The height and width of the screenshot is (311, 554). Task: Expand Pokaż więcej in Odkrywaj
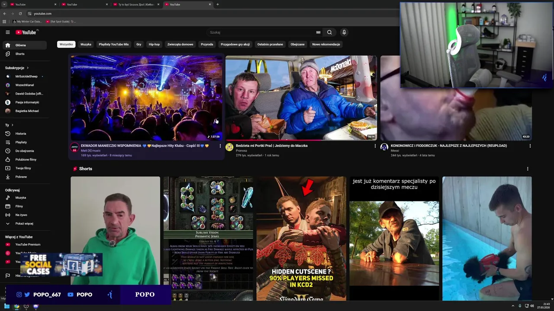coord(26,224)
